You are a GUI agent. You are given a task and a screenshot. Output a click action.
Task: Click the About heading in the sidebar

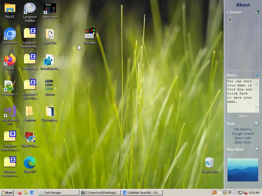click(243, 5)
